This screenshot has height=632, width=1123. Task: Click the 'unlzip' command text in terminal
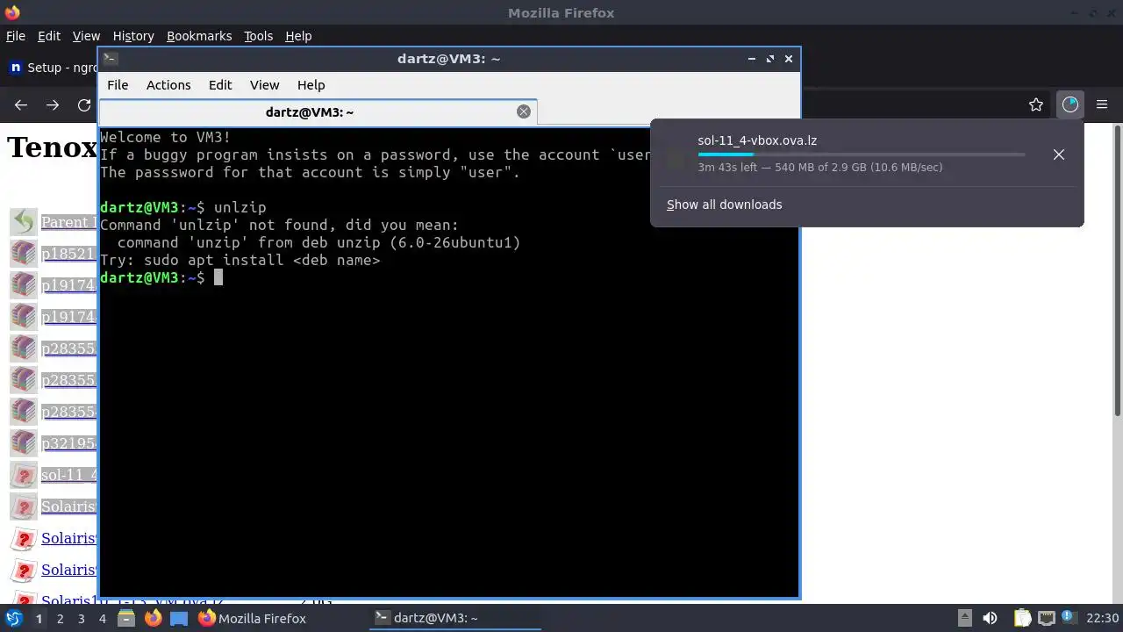(x=240, y=207)
